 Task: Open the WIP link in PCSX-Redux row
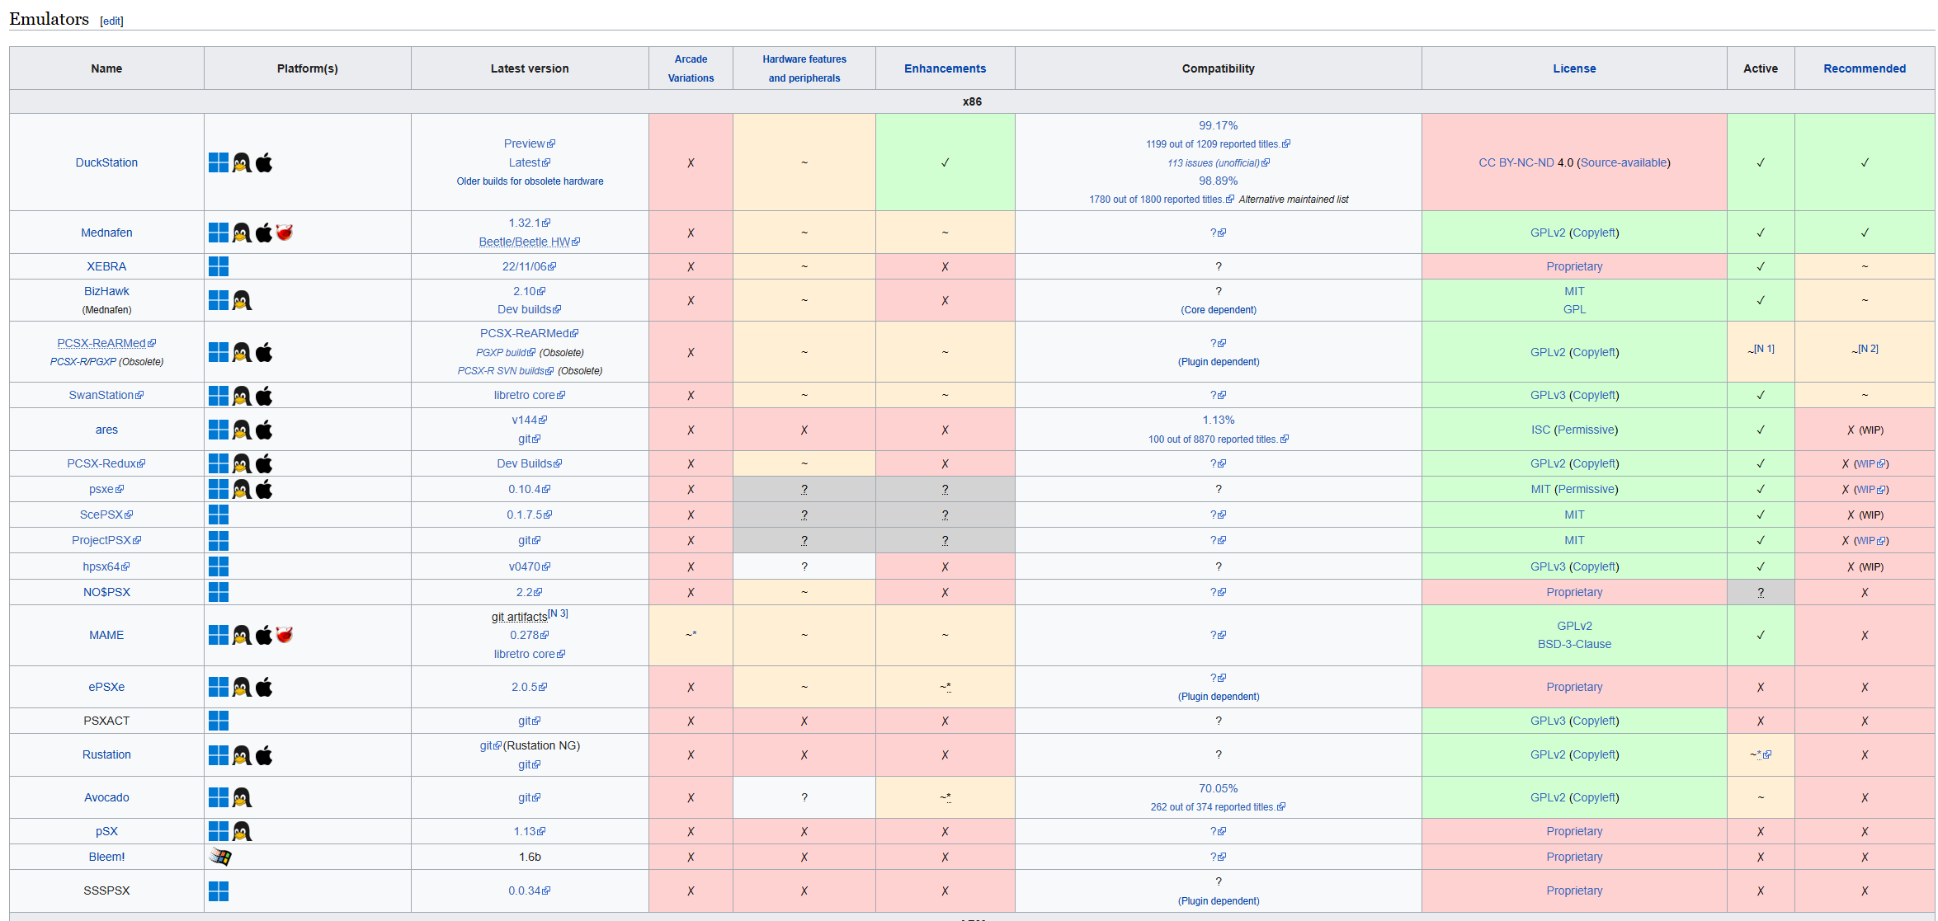point(1870,464)
